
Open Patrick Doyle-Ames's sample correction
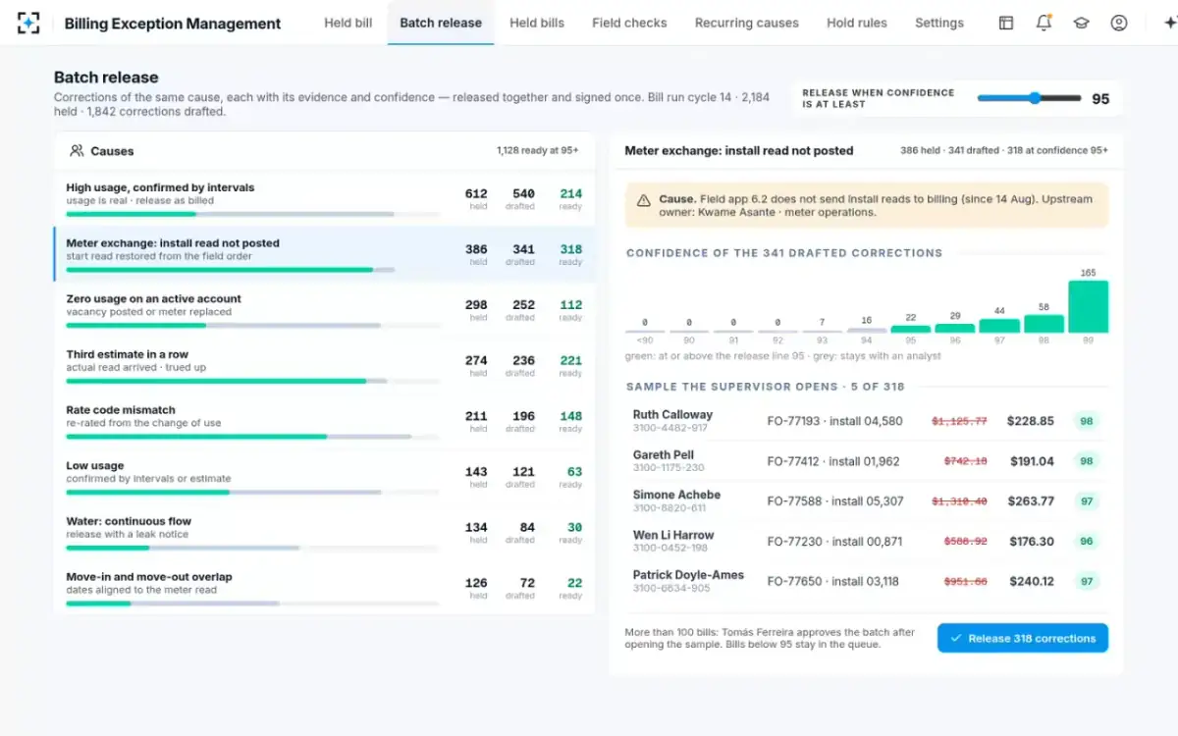point(867,581)
